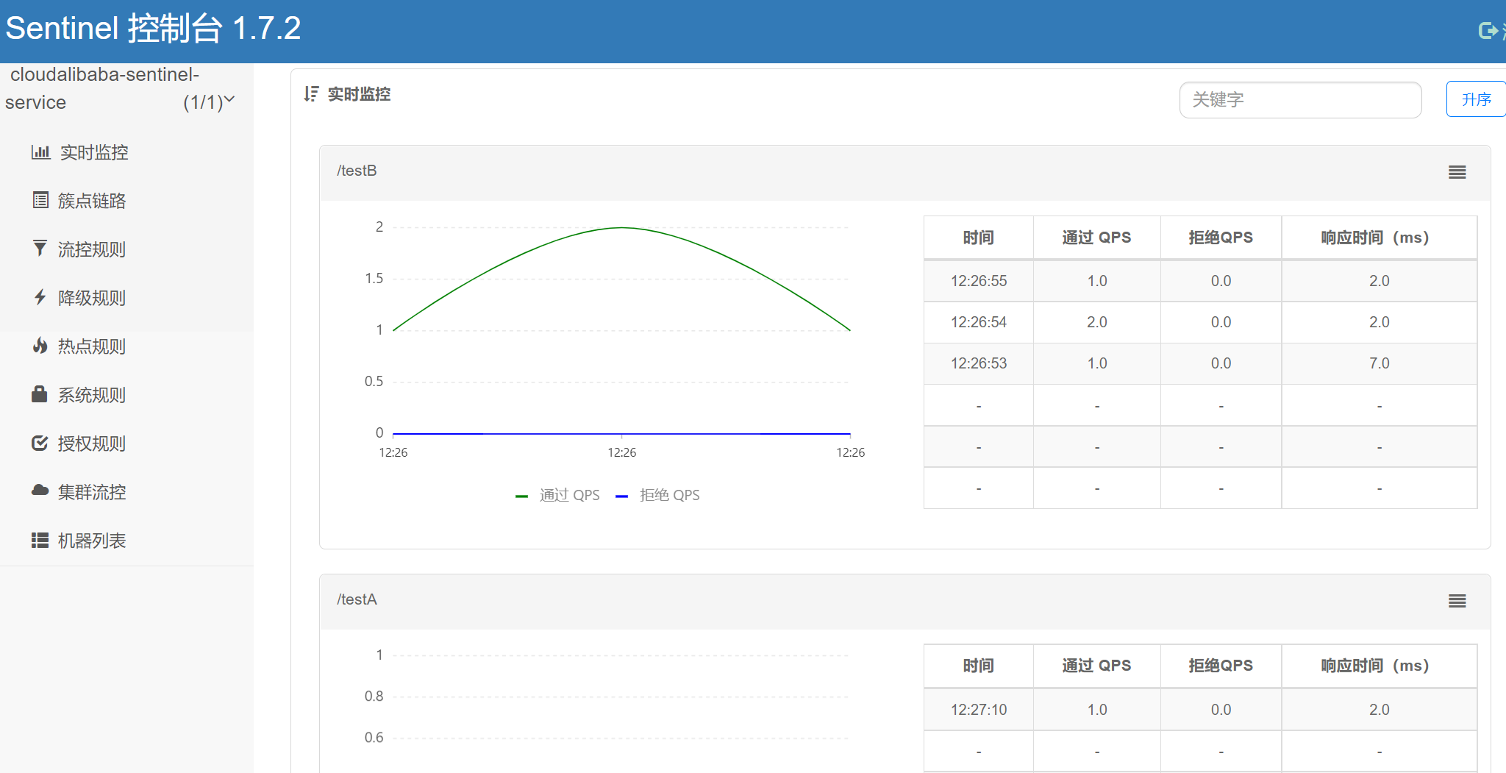The image size is (1506, 773).
Task: Click the 7.0 response time value
Action: (1380, 363)
